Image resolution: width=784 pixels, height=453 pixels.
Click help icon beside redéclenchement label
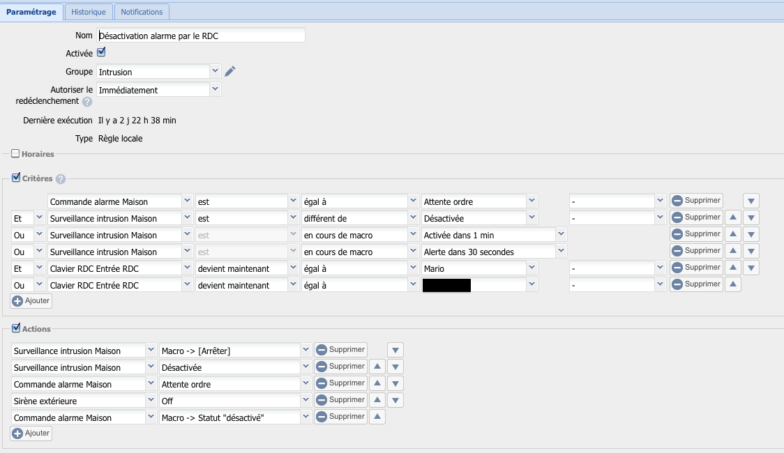[x=87, y=102]
